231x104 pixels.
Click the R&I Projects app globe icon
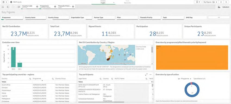[x=11, y=2]
